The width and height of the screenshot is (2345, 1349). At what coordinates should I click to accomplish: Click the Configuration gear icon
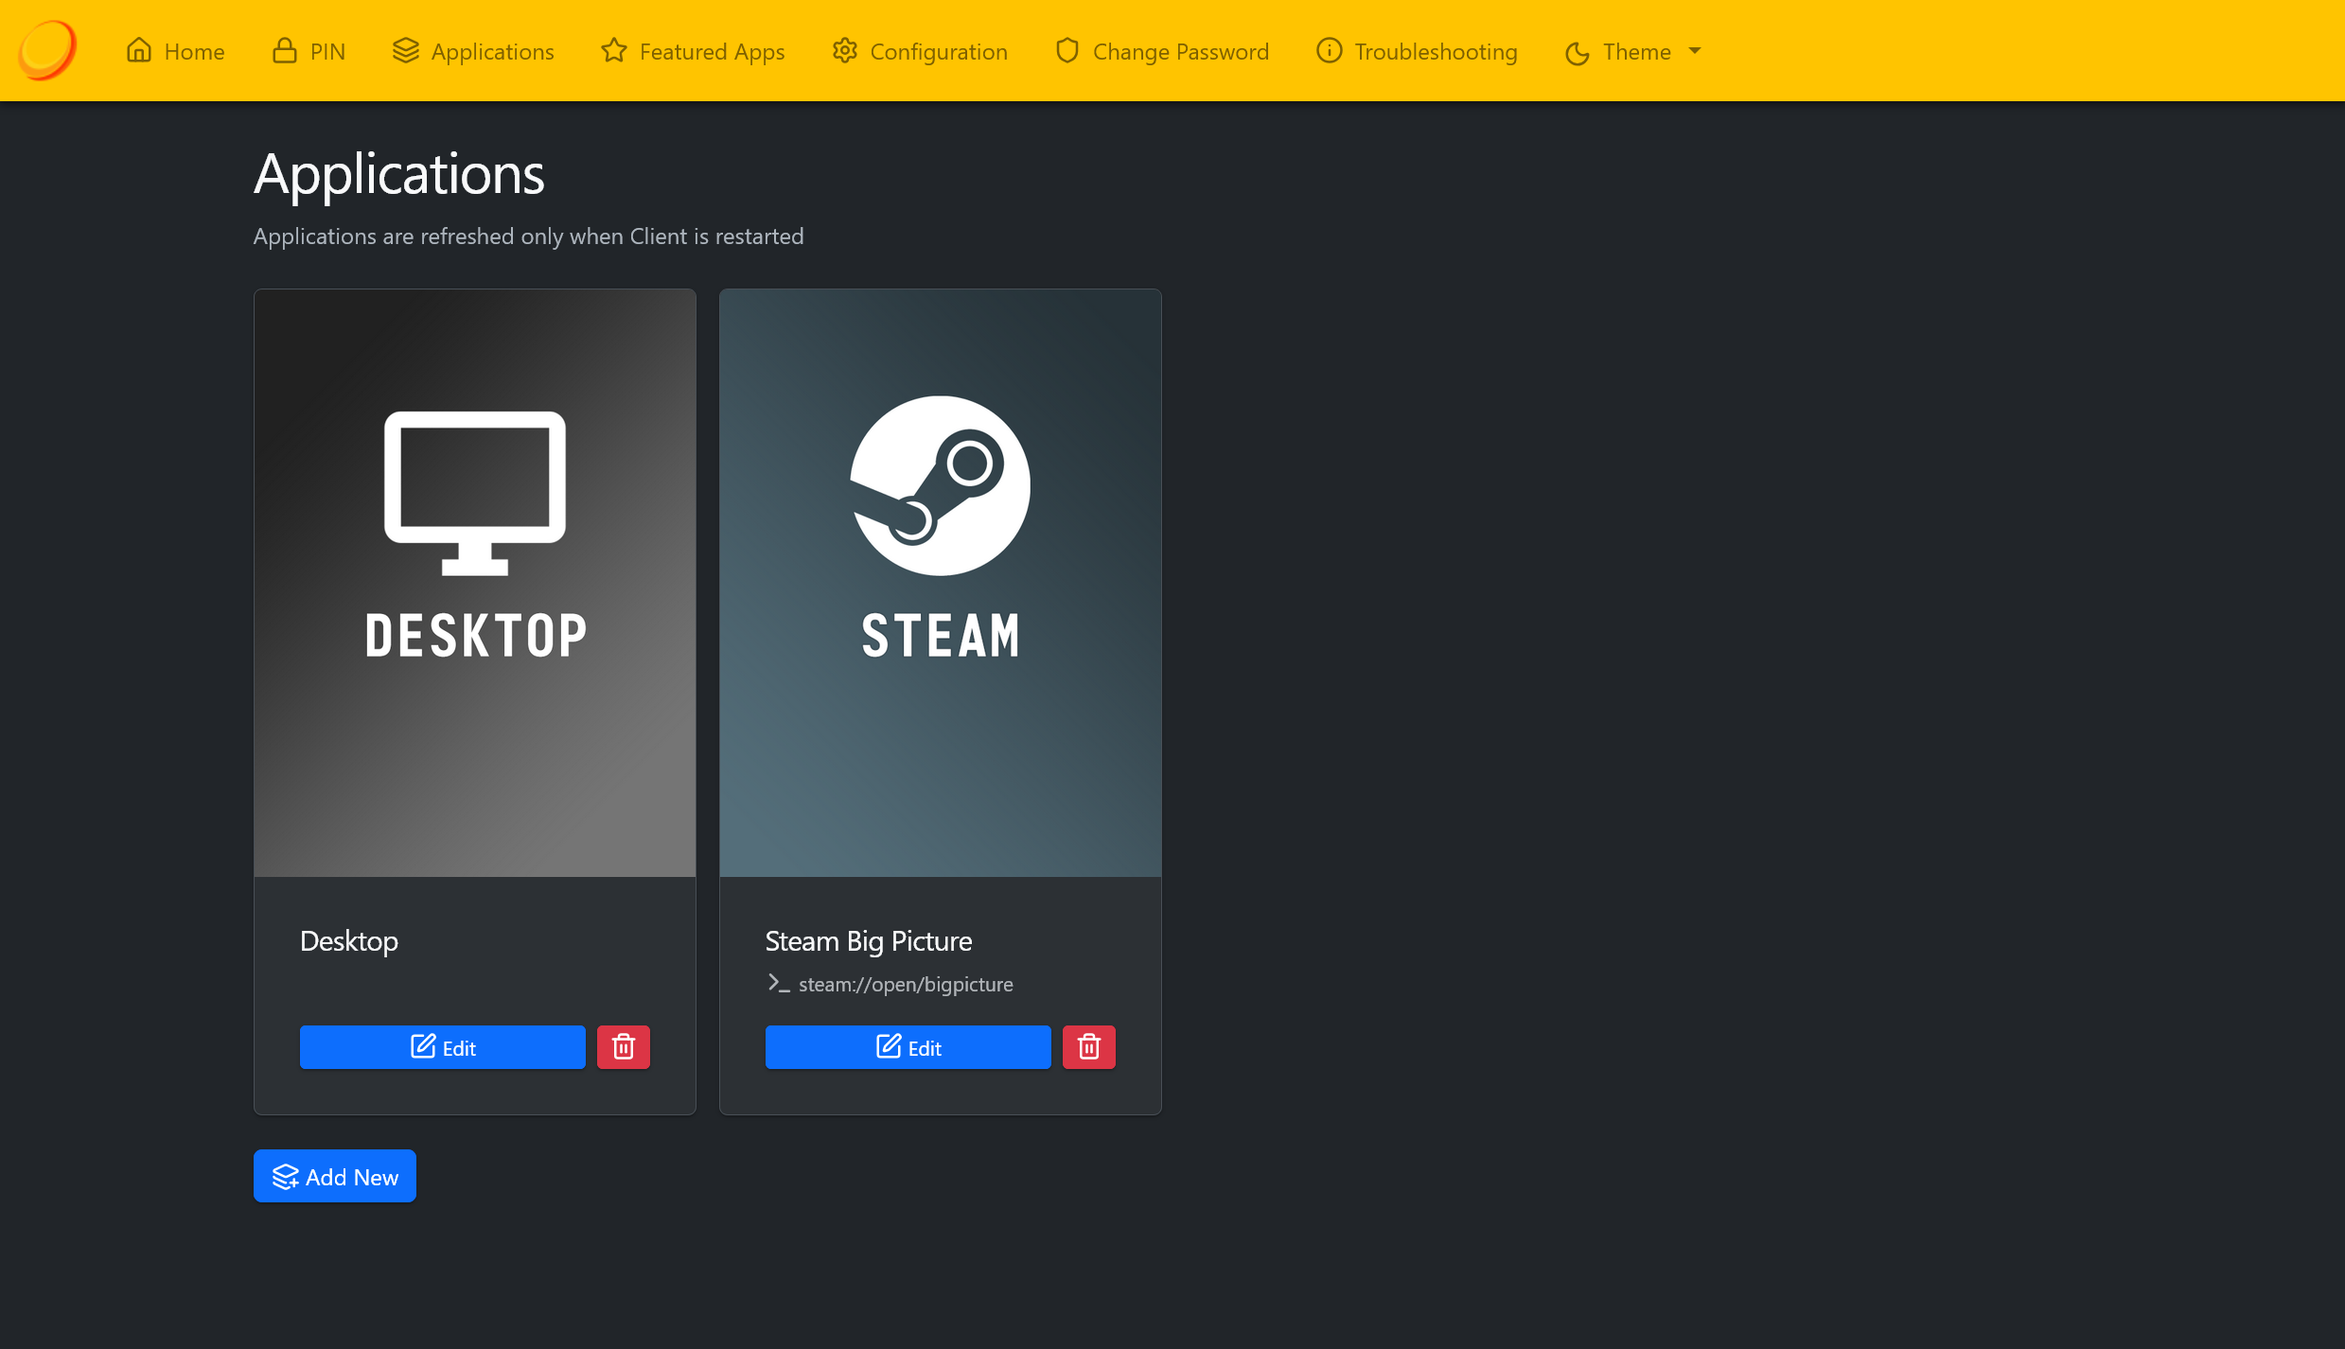pyautogui.click(x=845, y=50)
